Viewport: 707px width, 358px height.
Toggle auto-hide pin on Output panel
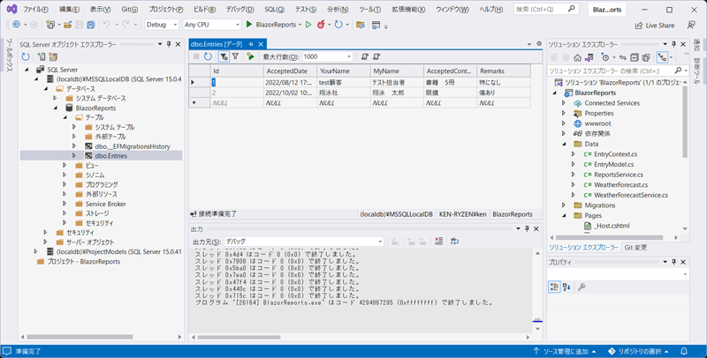coord(527,229)
